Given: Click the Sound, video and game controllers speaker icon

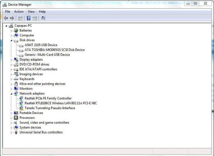Looking at the screenshot, I should pos(16,123).
